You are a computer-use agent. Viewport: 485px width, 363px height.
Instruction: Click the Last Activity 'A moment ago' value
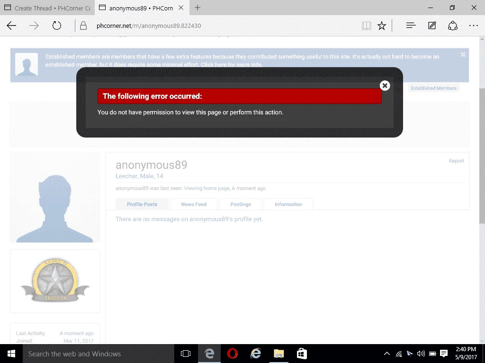pyautogui.click(x=77, y=333)
